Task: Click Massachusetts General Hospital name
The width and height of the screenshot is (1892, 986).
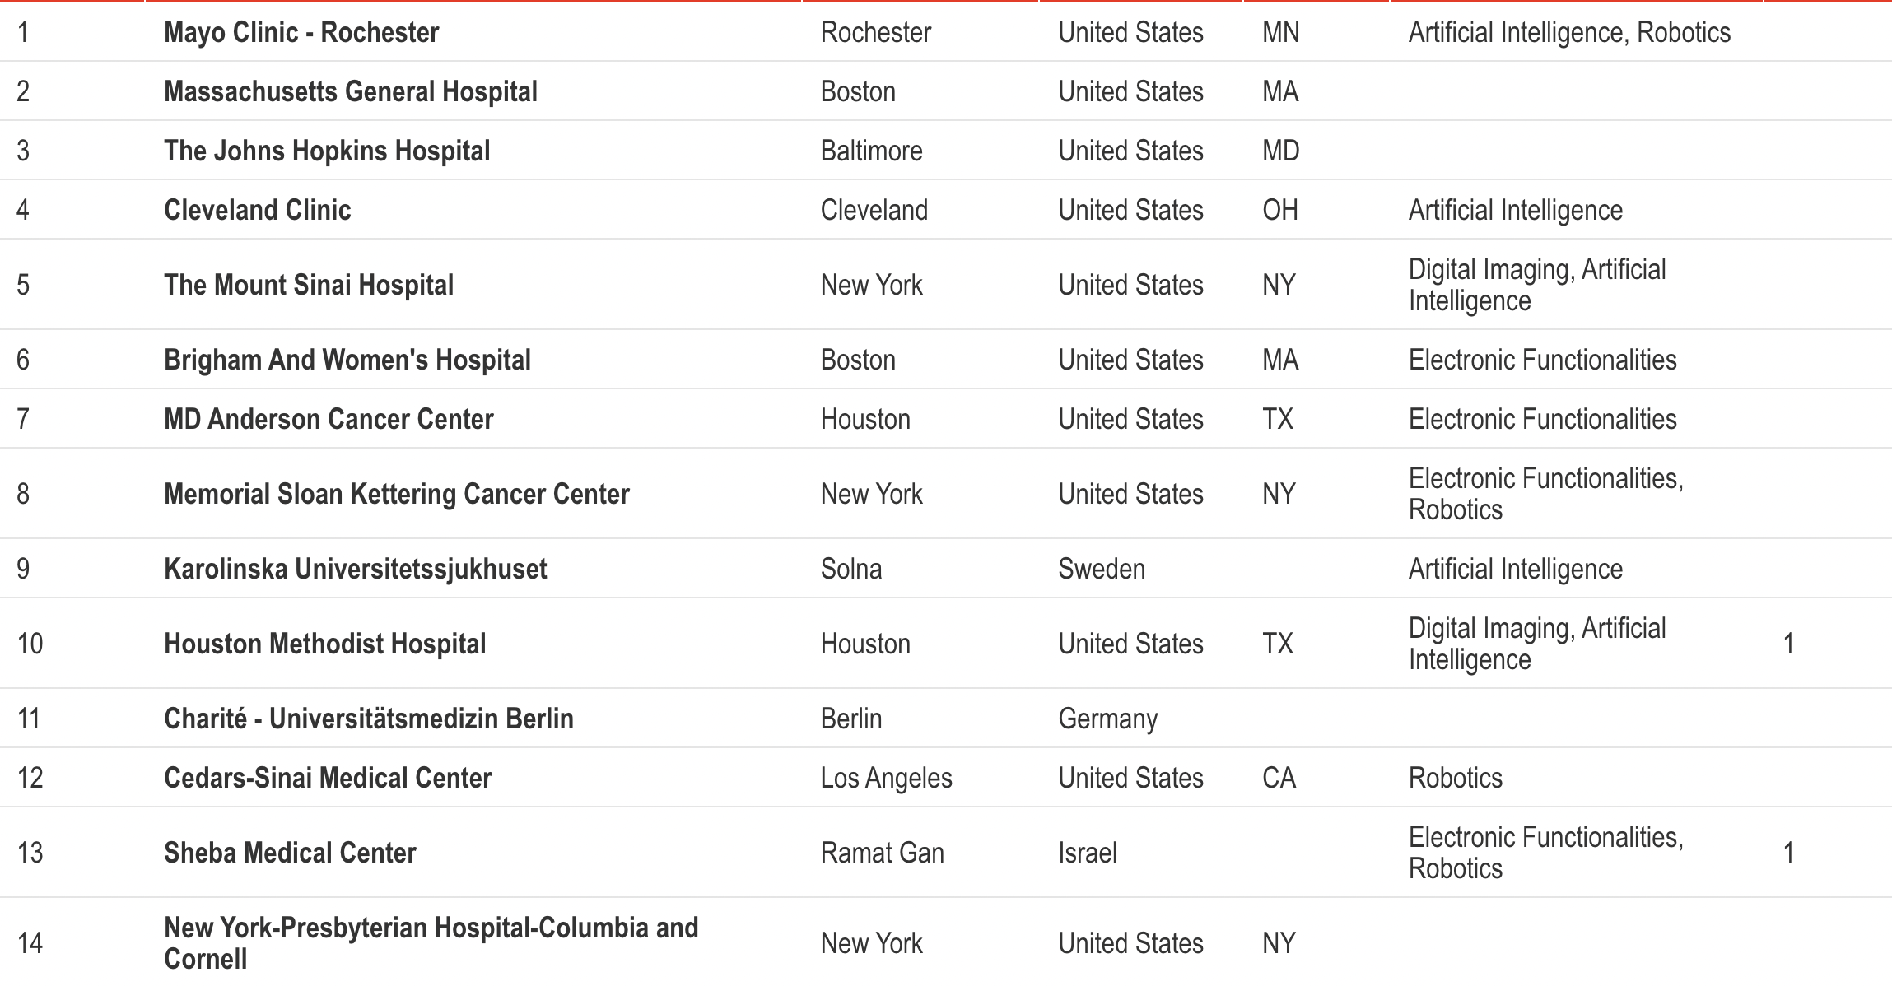Action: 351,91
